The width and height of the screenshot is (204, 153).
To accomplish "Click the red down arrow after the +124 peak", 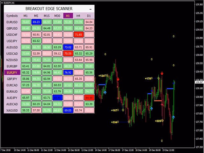I will (118, 78).
